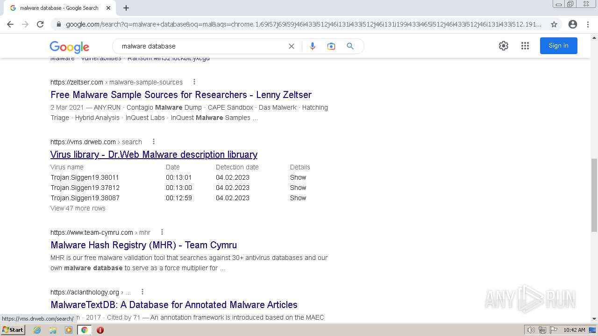Screen dimensions: 598x336
Task: Open Windows Explorer folder icon in taskbar
Action: pyautogui.click(x=53, y=330)
